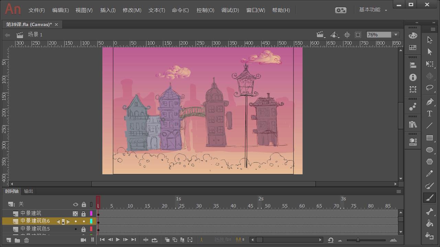This screenshot has height=247, width=440.
Task: Open the 编辑(E) menu
Action: click(60, 10)
